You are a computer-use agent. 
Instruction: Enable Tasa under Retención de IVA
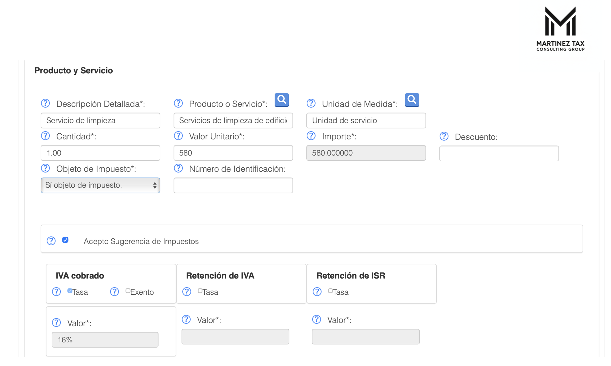200,291
